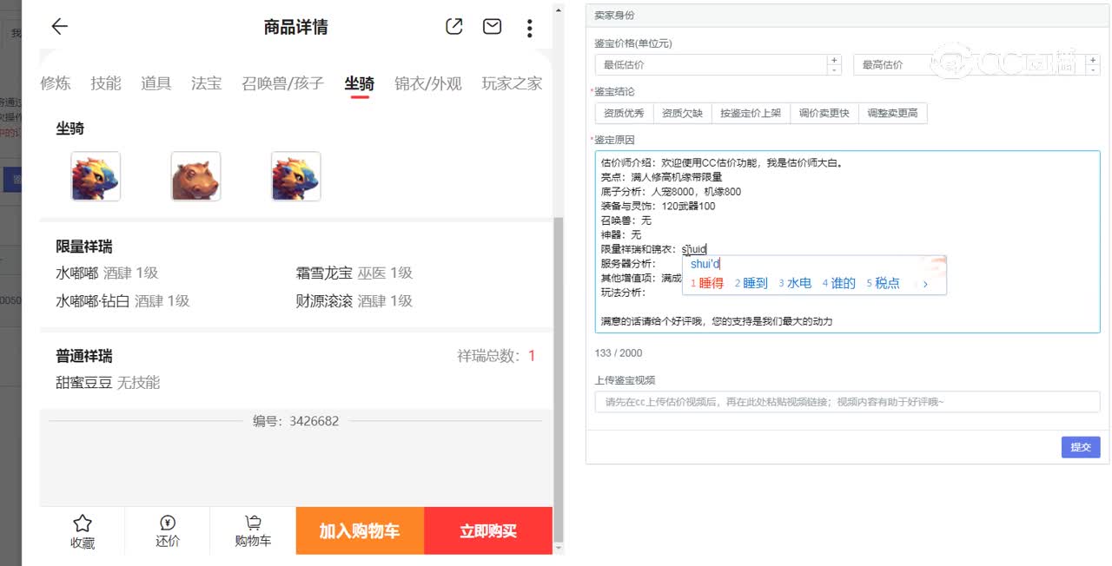Click the 立即购买 button
The width and height of the screenshot is (1112, 566).
[488, 530]
